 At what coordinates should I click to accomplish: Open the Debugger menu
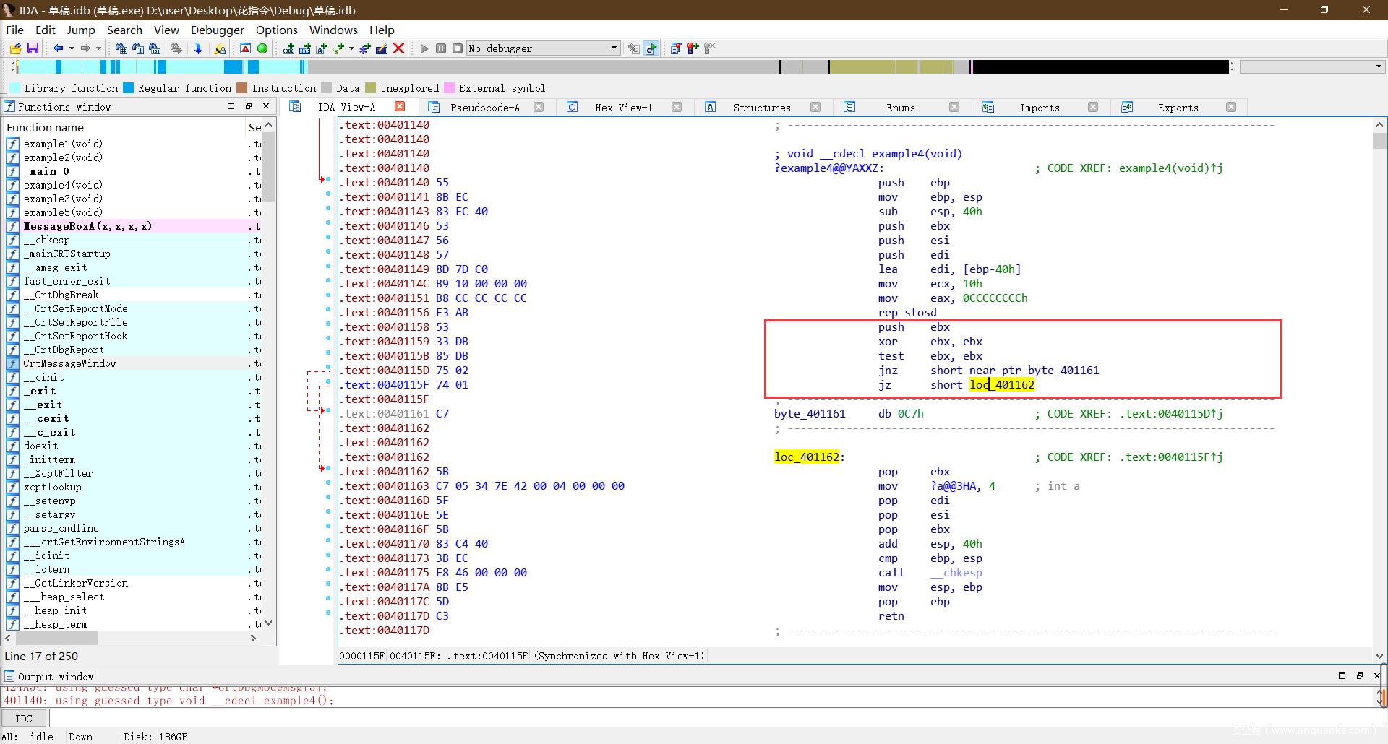pos(218,30)
